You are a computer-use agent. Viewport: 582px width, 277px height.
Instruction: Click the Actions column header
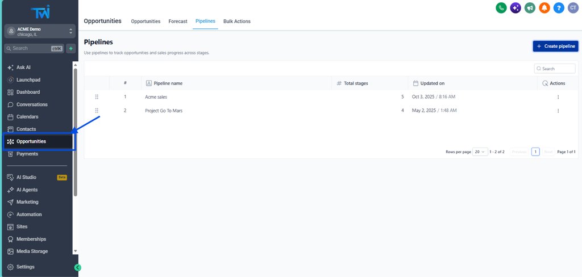(x=554, y=83)
